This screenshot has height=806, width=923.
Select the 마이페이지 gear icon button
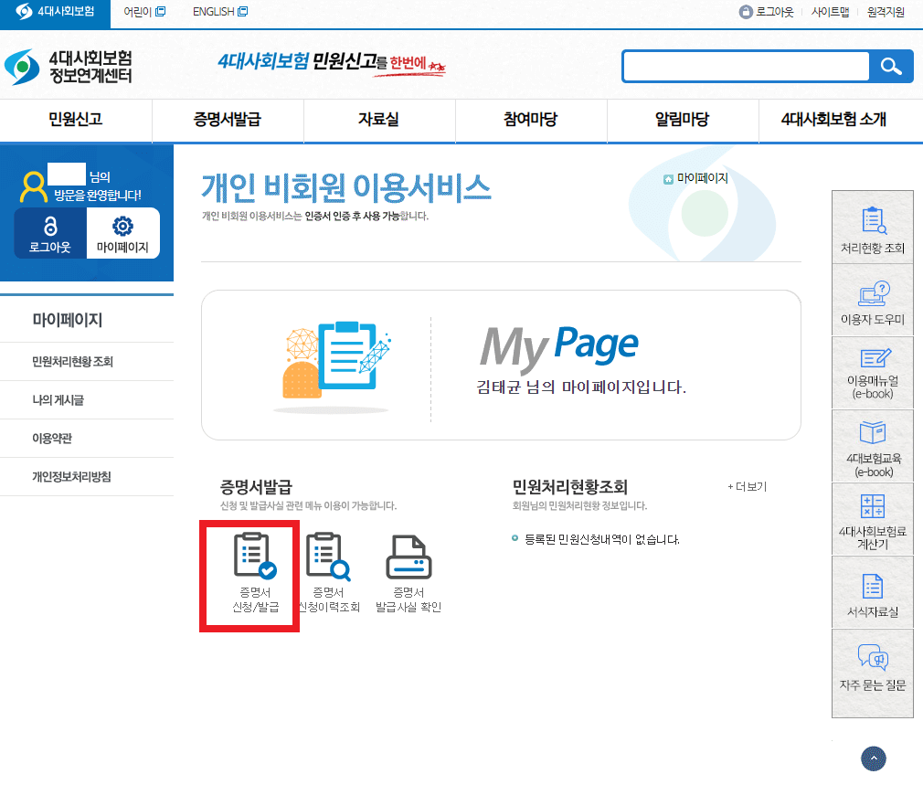(x=123, y=231)
